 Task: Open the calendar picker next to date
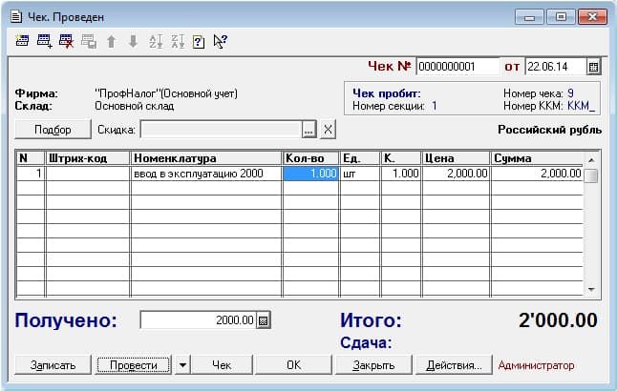tap(594, 67)
